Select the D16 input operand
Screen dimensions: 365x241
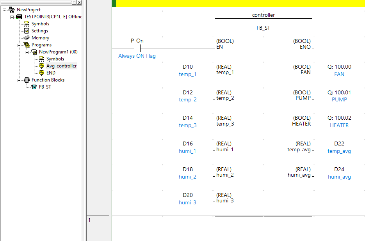coord(188,144)
